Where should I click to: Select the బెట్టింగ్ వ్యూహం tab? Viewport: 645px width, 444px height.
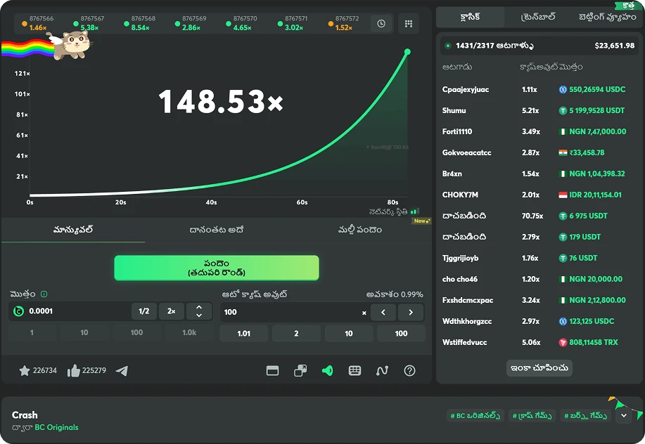pos(607,16)
